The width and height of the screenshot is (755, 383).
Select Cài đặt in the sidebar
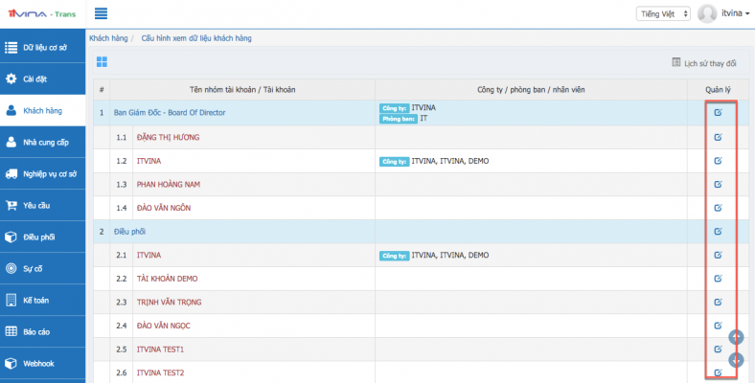tap(42, 79)
